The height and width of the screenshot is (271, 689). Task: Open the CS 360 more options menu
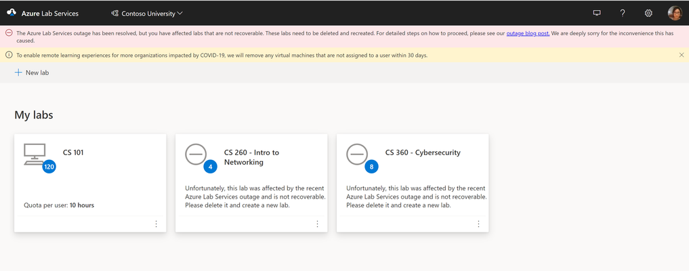tap(478, 224)
